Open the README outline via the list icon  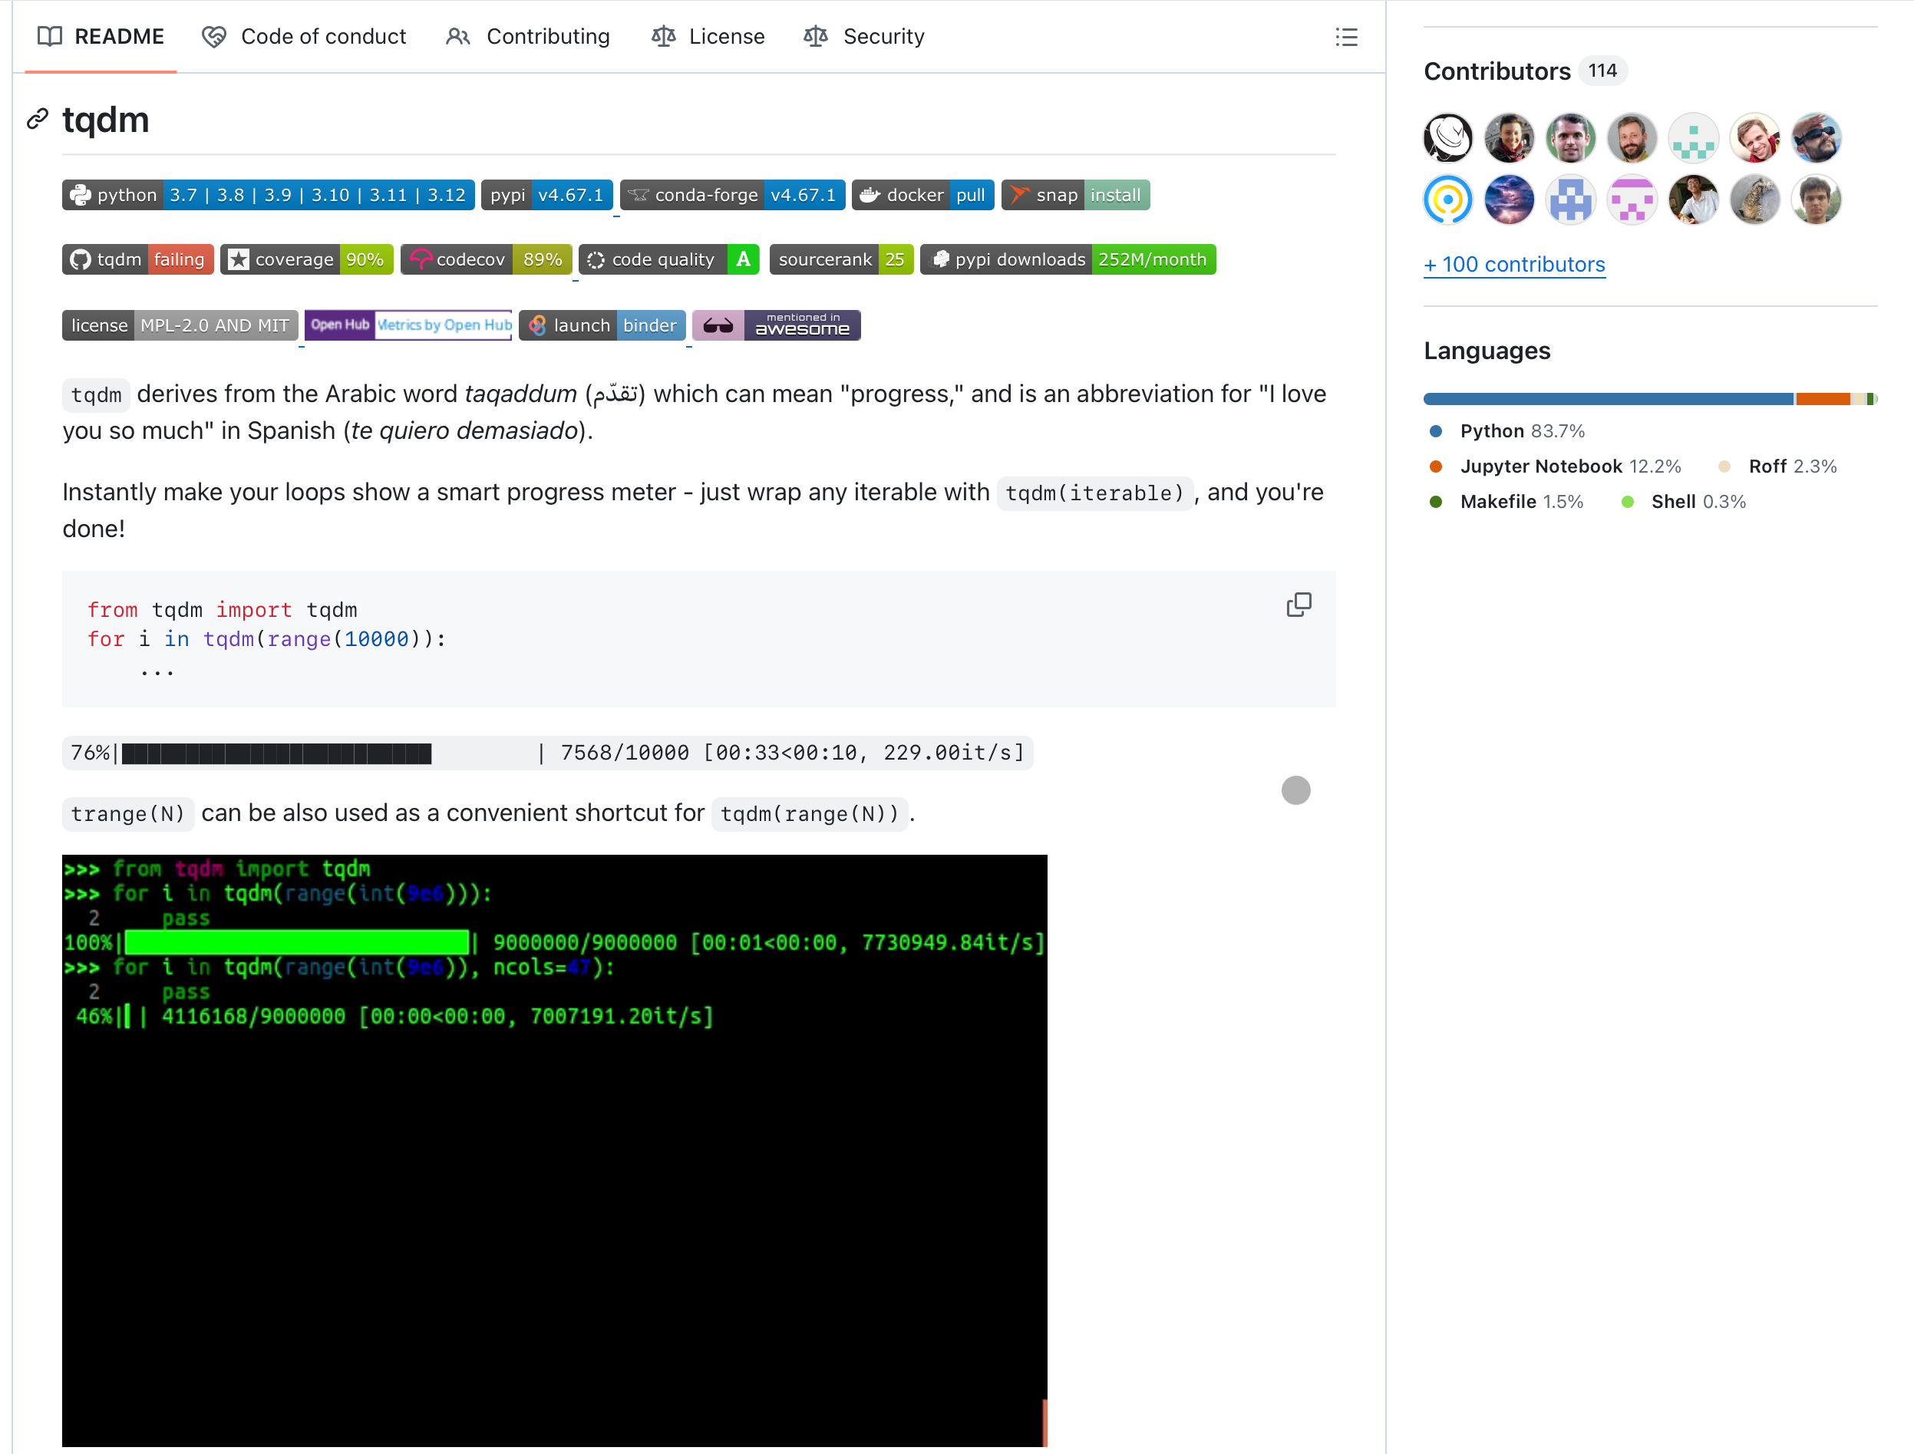click(x=1347, y=38)
